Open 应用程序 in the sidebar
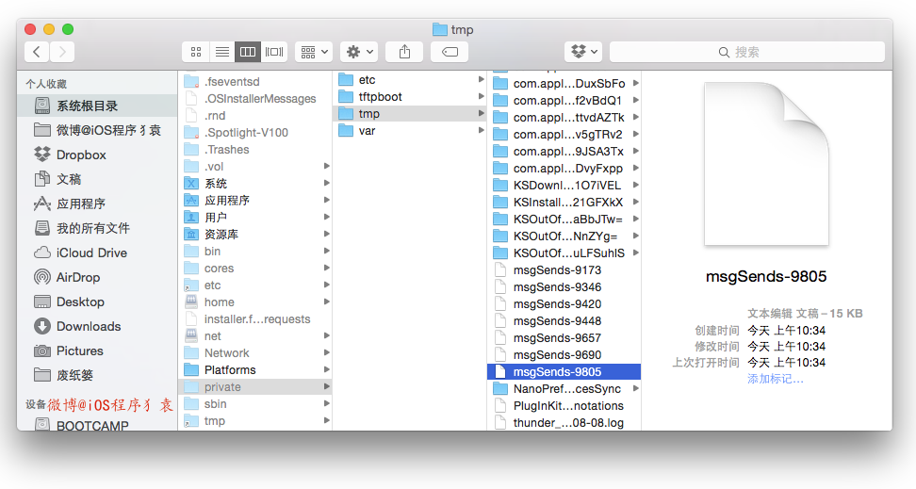This screenshot has height=489, width=916. 98,204
